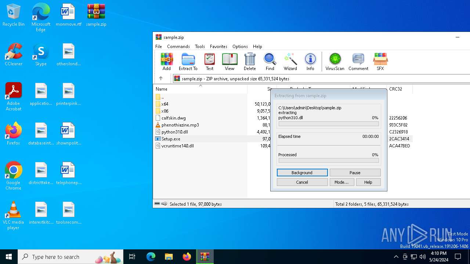
Task: Open Task View on taskbar
Action: tap(132, 257)
